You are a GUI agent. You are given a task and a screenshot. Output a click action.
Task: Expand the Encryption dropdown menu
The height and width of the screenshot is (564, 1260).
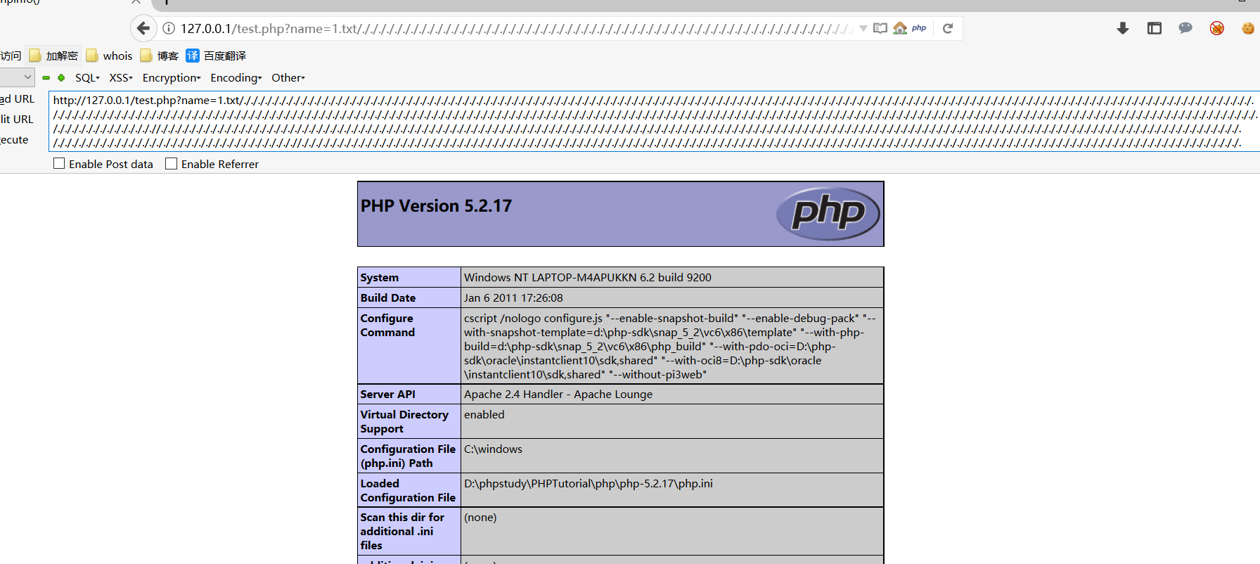[172, 78]
